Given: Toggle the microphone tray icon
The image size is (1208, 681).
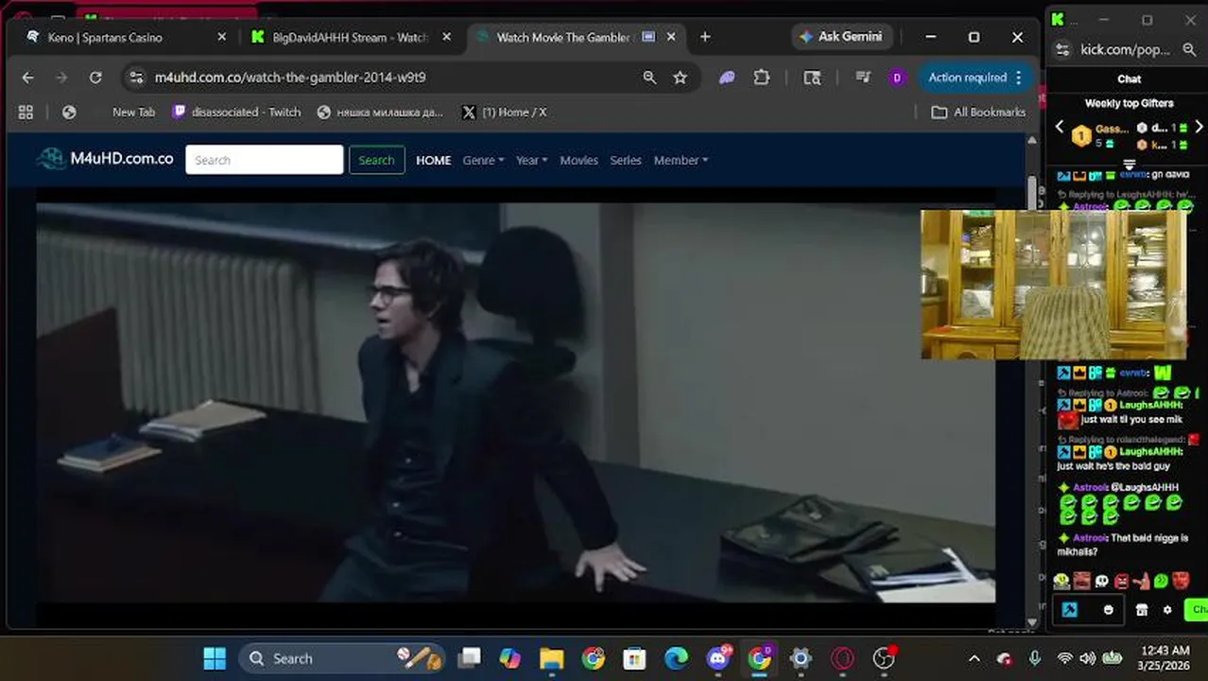Looking at the screenshot, I should click(x=1035, y=658).
